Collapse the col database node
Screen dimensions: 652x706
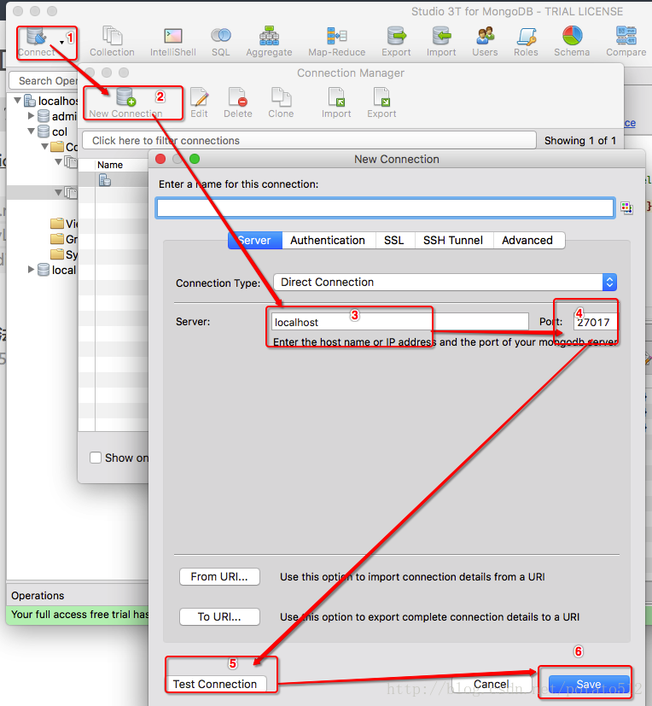pos(31,131)
